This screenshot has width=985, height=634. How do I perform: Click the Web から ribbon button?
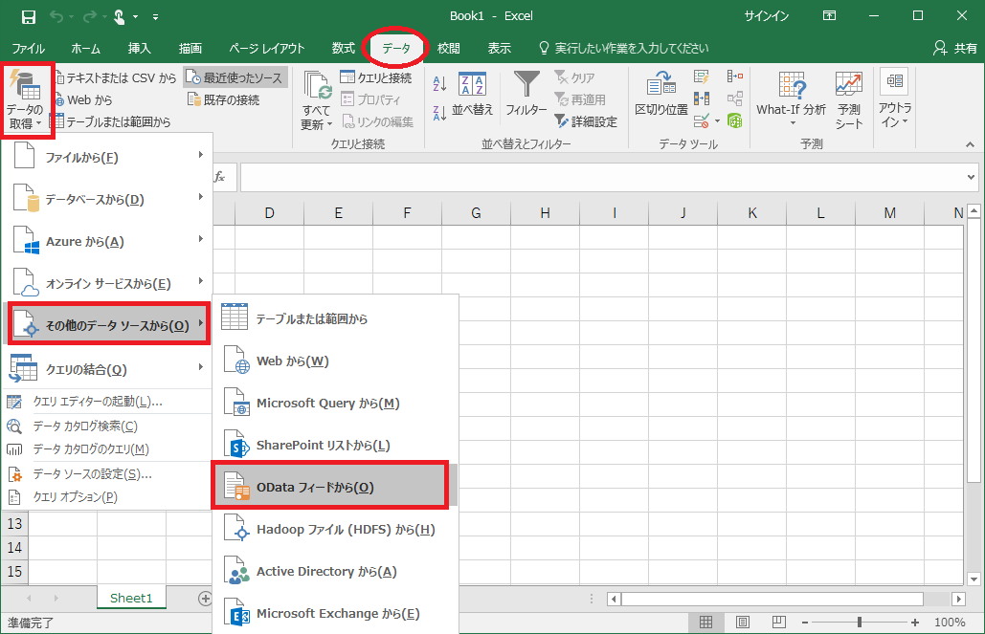point(84,99)
